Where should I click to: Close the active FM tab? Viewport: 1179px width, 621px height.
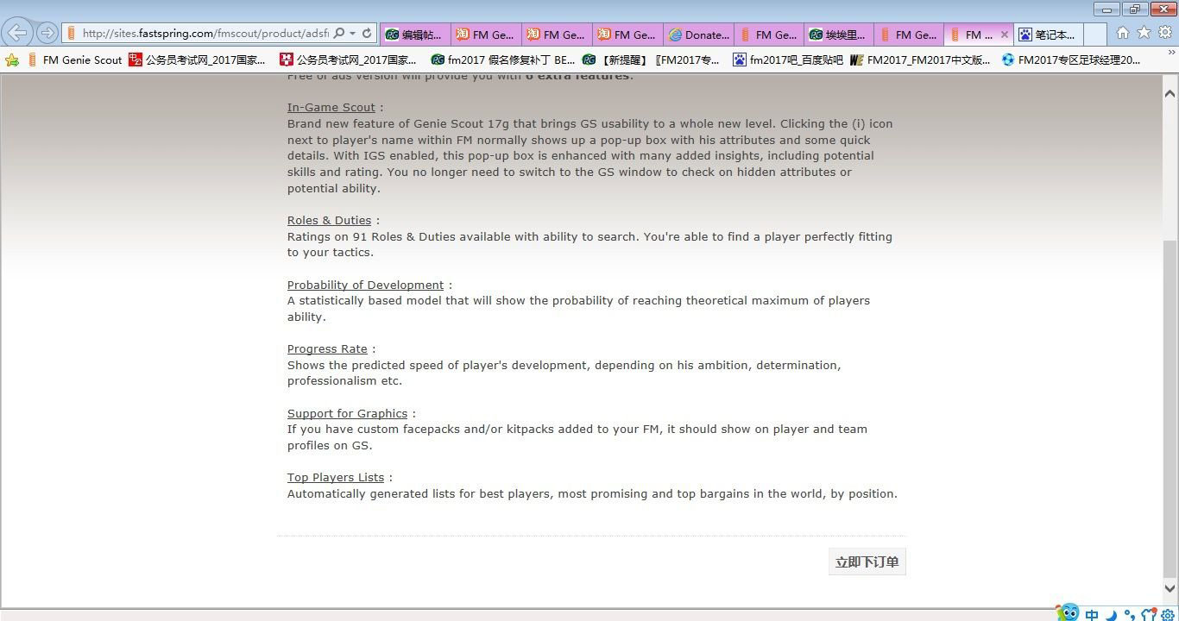coord(1004,34)
